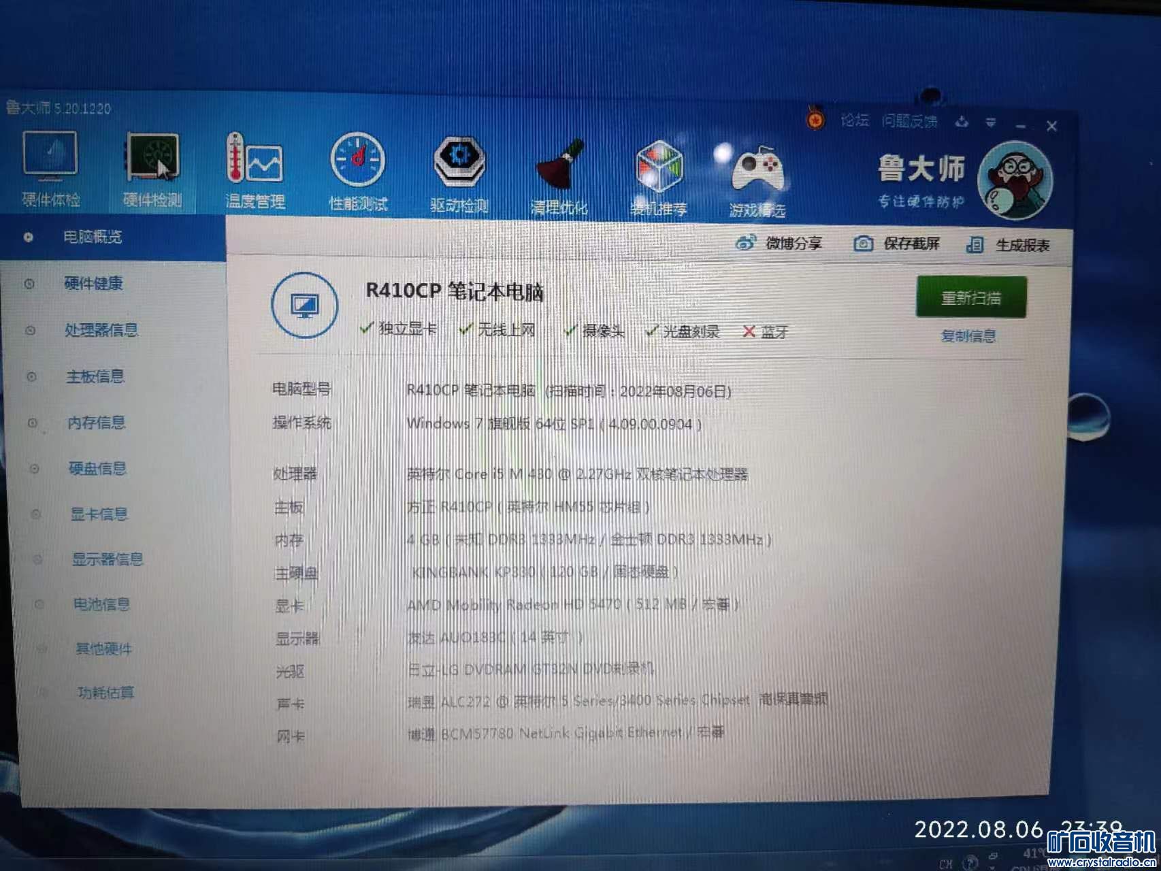This screenshot has height=871, width=1161.
Task: Click the R410CP 笔记本电脑 heading
Action: (x=455, y=291)
